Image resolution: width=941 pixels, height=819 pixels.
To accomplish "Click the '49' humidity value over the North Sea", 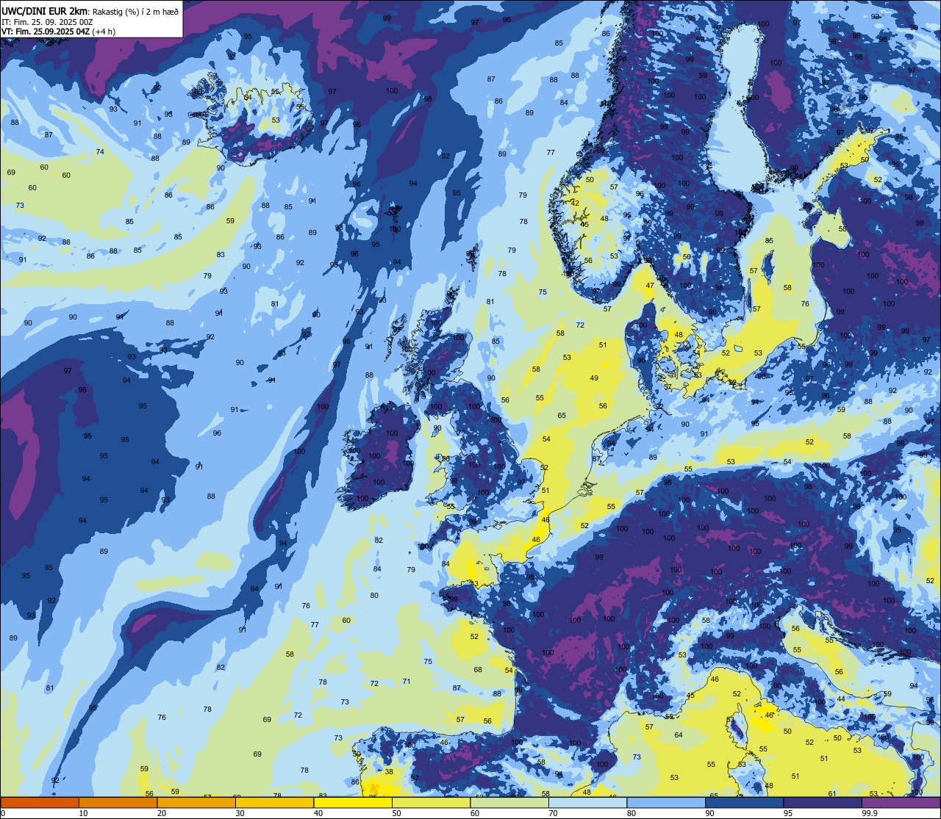I will (x=594, y=378).
